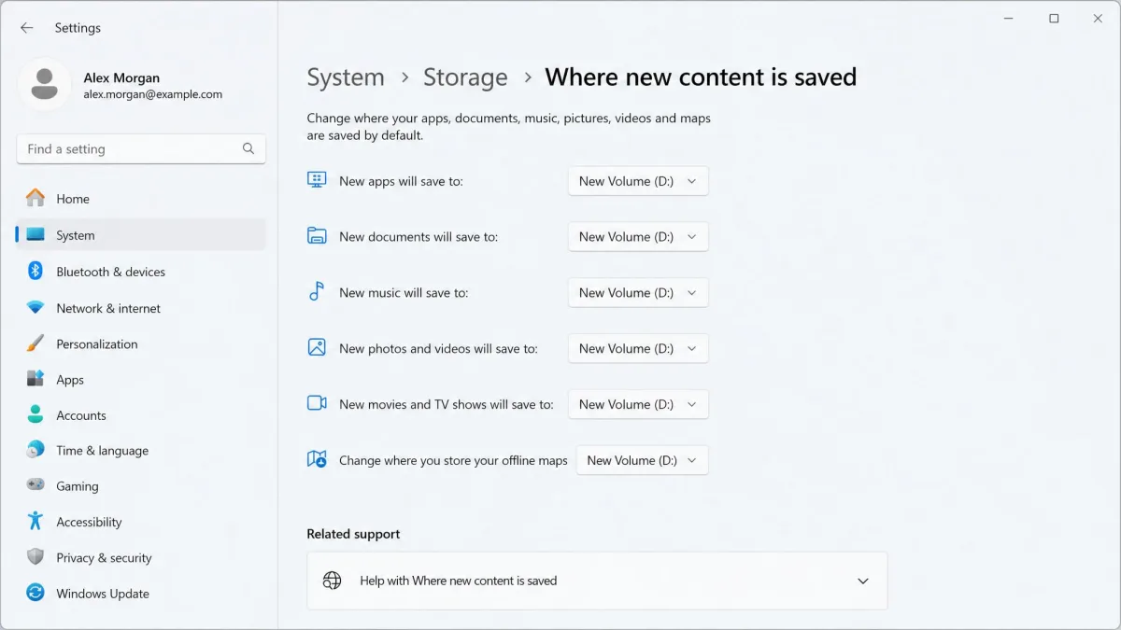This screenshot has height=630, width=1121.
Task: Click 'Change where you store your offline maps' label
Action: [x=453, y=460]
